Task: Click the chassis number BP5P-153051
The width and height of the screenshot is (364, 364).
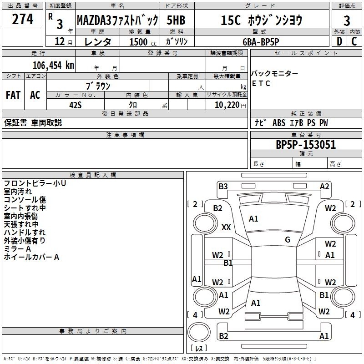Action: tap(306, 145)
